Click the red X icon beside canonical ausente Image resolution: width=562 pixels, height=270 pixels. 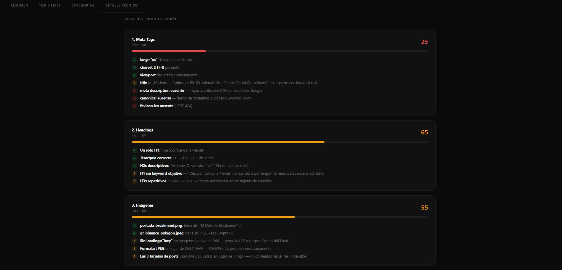pyautogui.click(x=134, y=98)
